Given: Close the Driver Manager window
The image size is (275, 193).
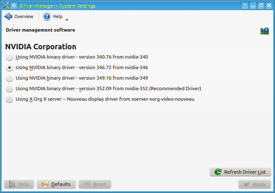Looking at the screenshot, I should (x=269, y=5).
